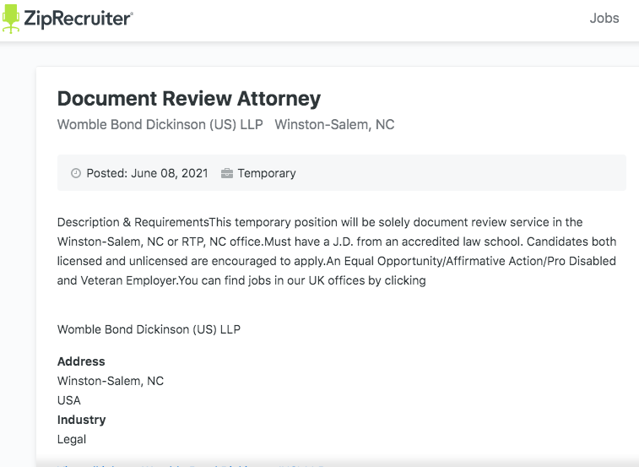Select the Document Review Attorney job title

click(x=189, y=98)
